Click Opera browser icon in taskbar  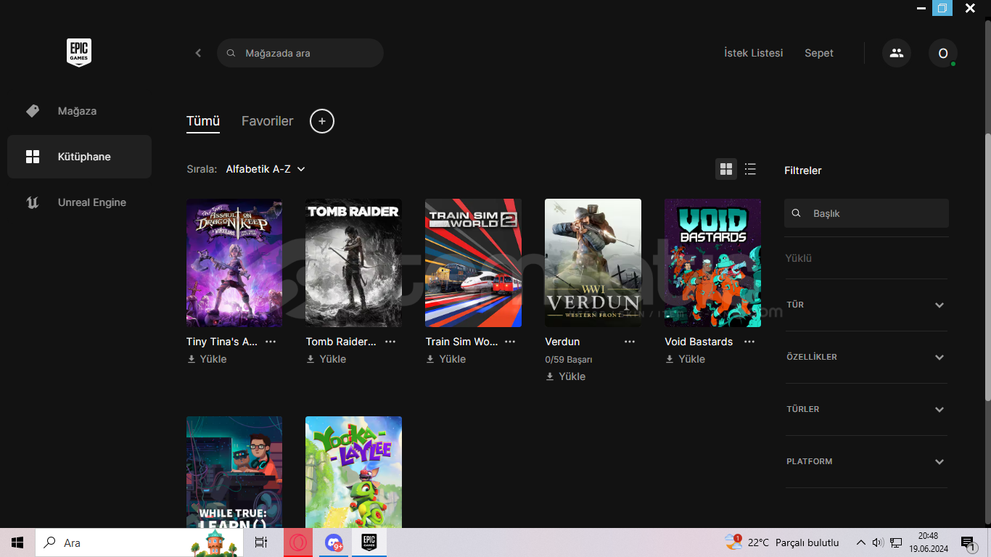pos(298,542)
